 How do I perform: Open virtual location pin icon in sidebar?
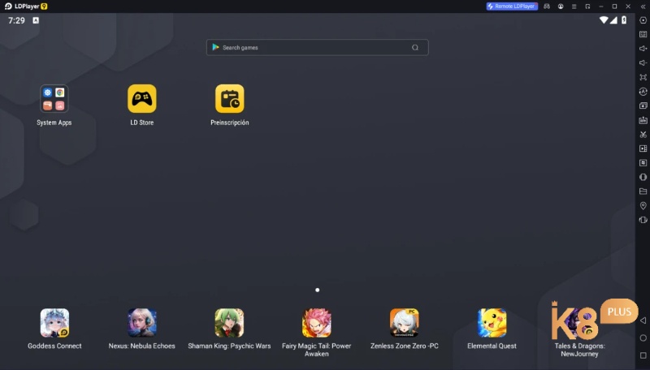tap(643, 206)
